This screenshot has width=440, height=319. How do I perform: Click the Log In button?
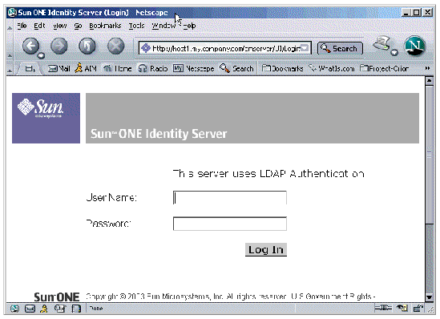(x=266, y=249)
